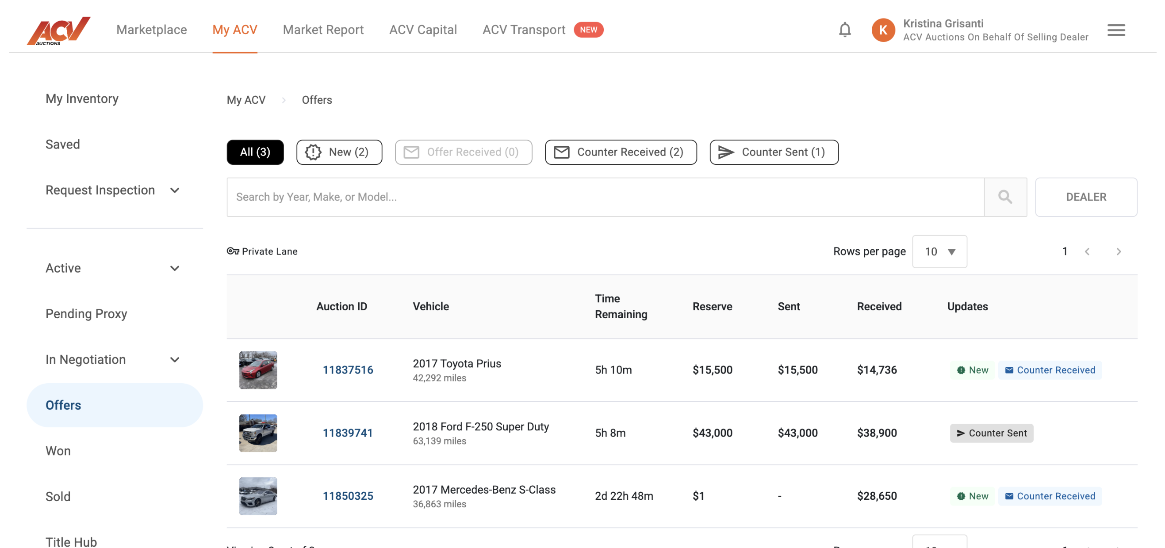Click the Kristina Grisanti user name
Screen dimensions: 1165x548
tap(943, 23)
